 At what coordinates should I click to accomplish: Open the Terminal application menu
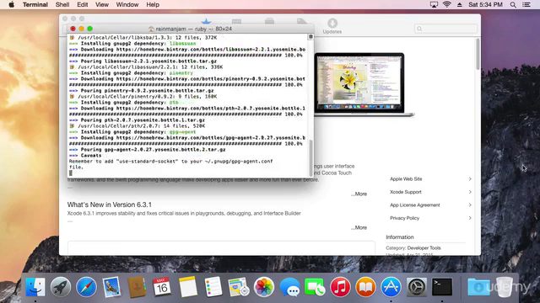35,5
